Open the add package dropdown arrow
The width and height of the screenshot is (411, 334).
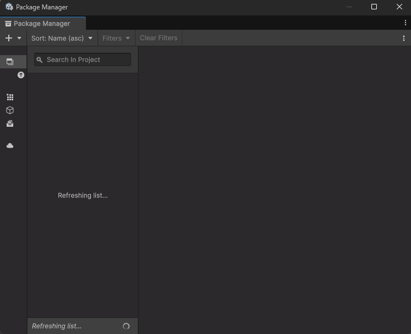[19, 38]
